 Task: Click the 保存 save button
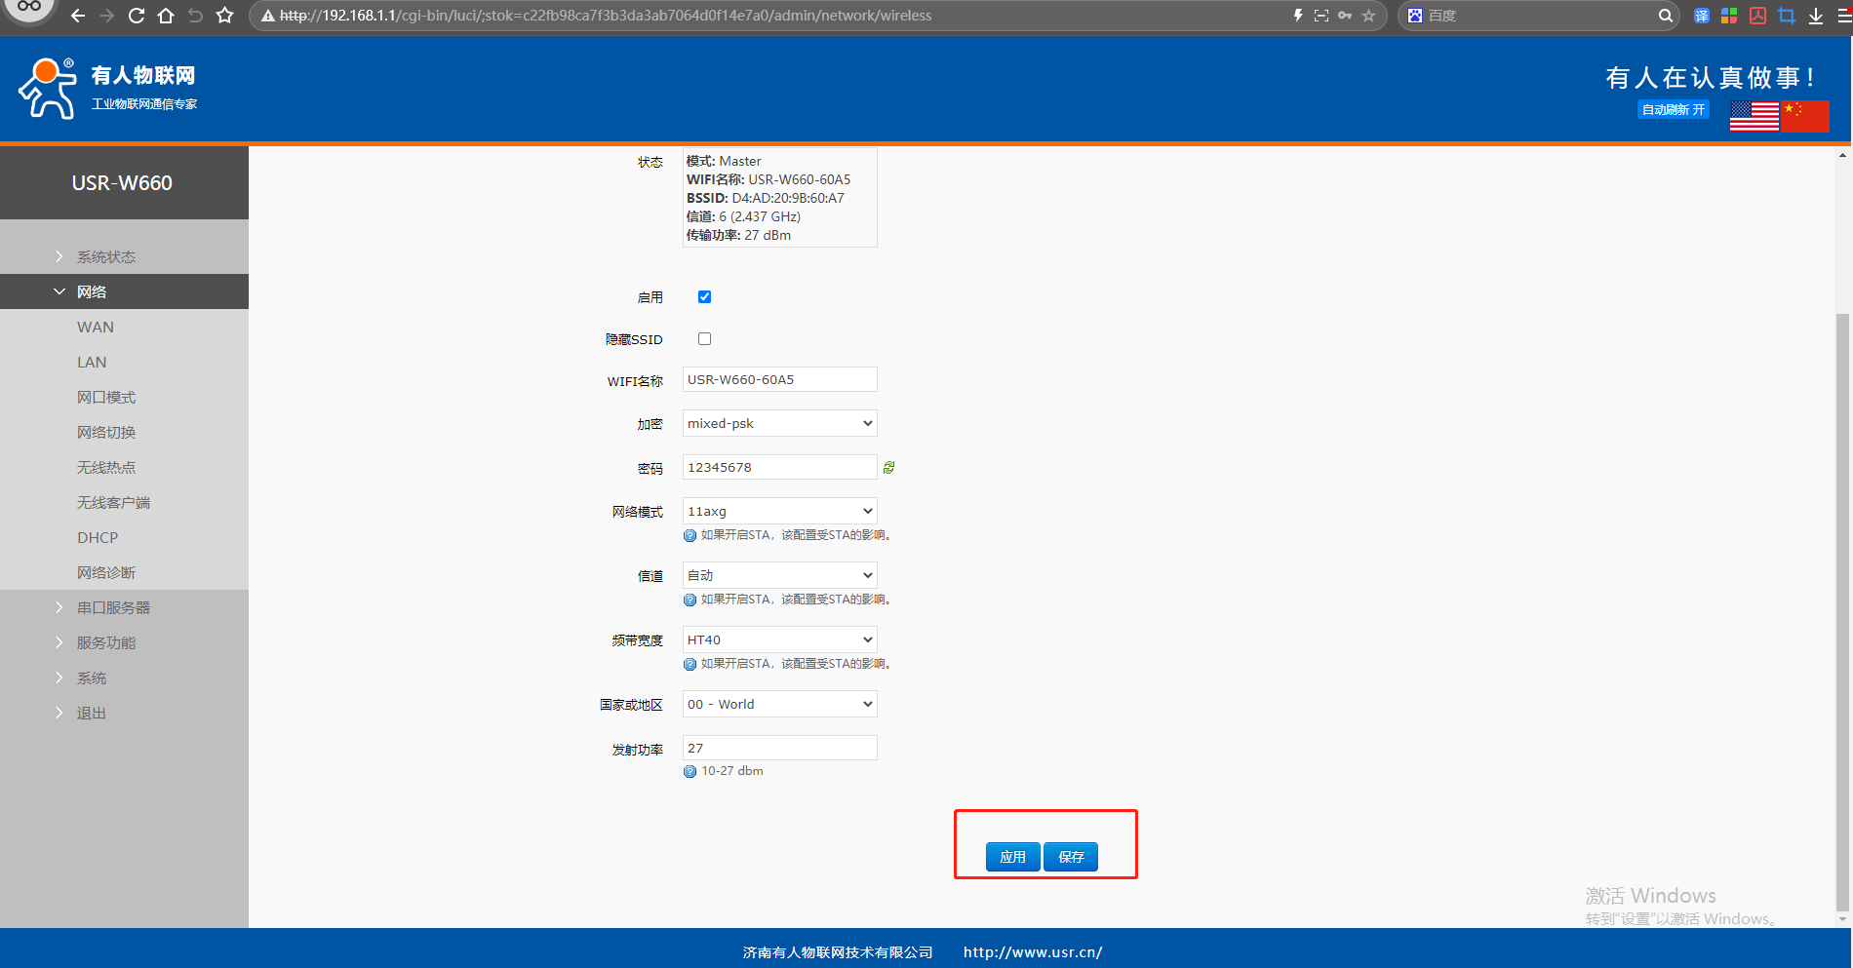pyautogui.click(x=1071, y=857)
